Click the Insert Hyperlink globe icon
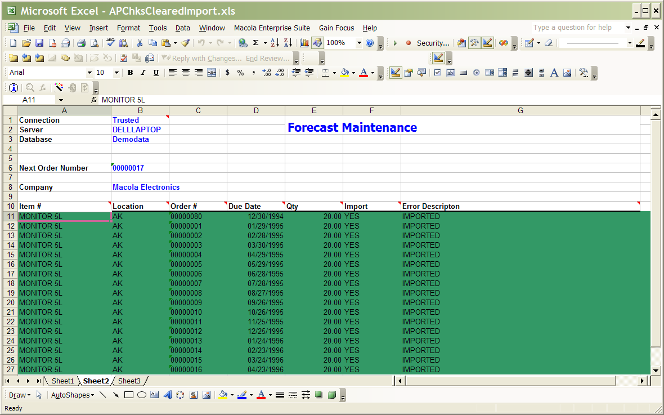 (x=243, y=43)
